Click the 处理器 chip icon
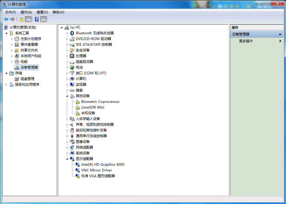286x204 pixels. [72, 56]
